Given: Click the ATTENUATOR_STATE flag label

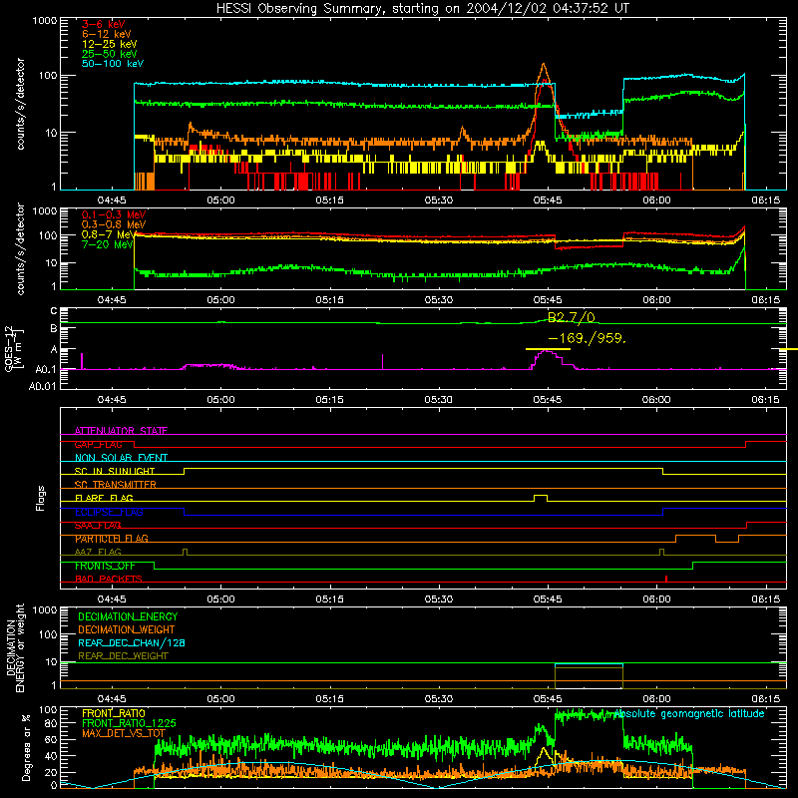Looking at the screenshot, I should coord(121,431).
